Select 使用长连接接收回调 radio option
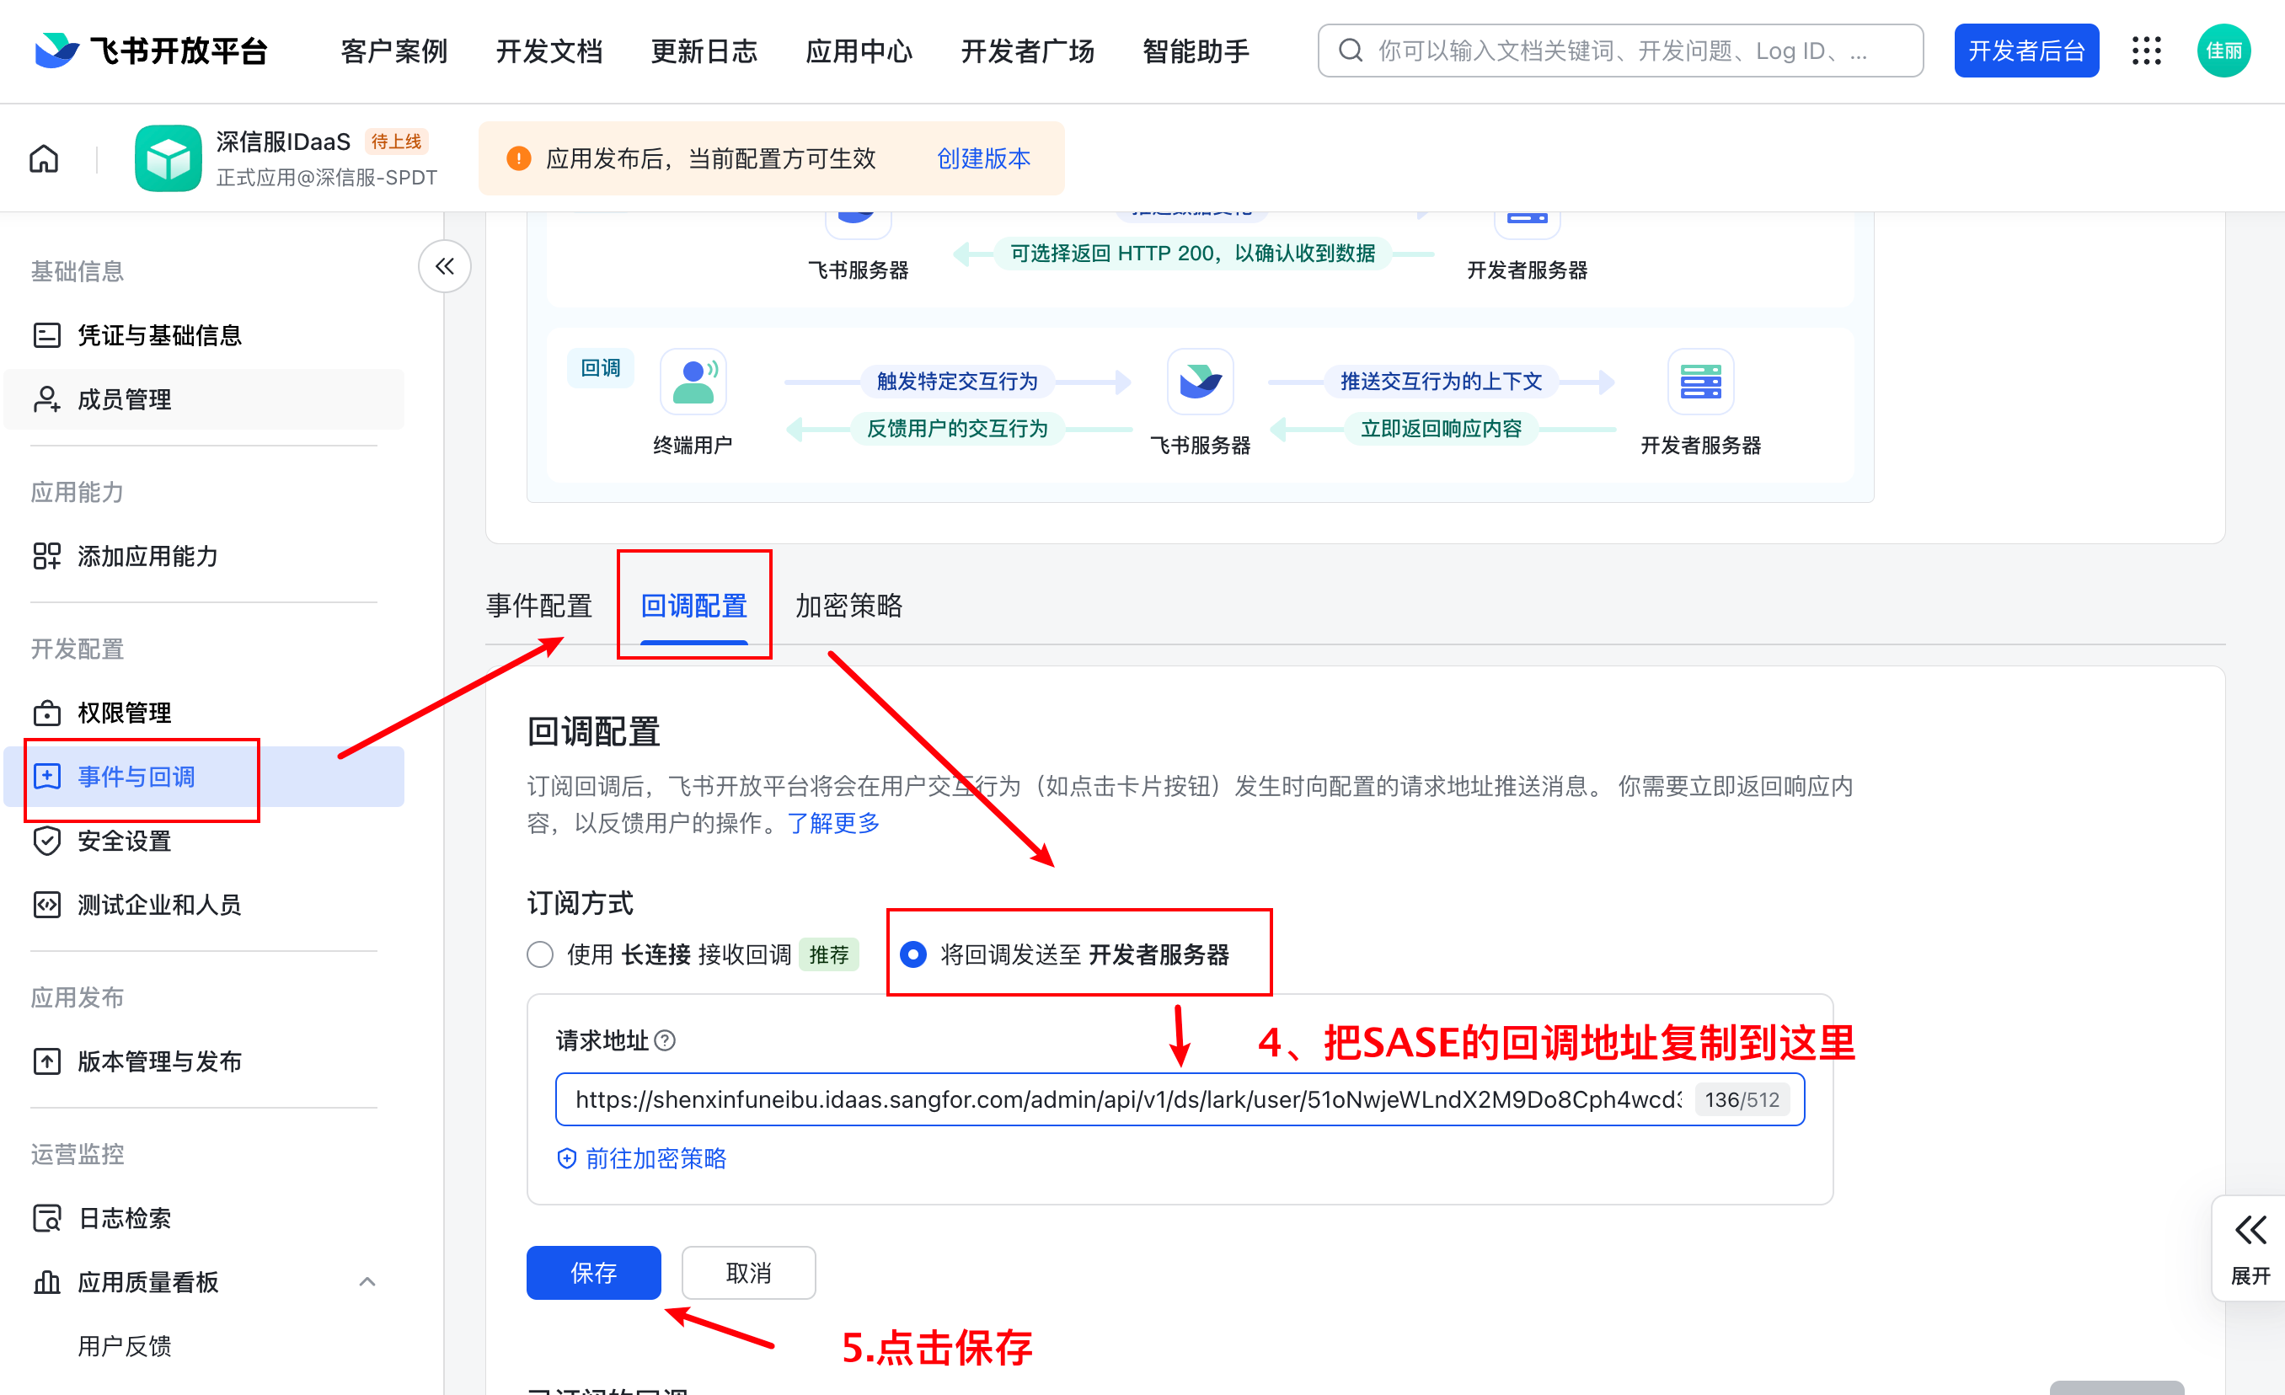The height and width of the screenshot is (1395, 2285). tap(540, 954)
